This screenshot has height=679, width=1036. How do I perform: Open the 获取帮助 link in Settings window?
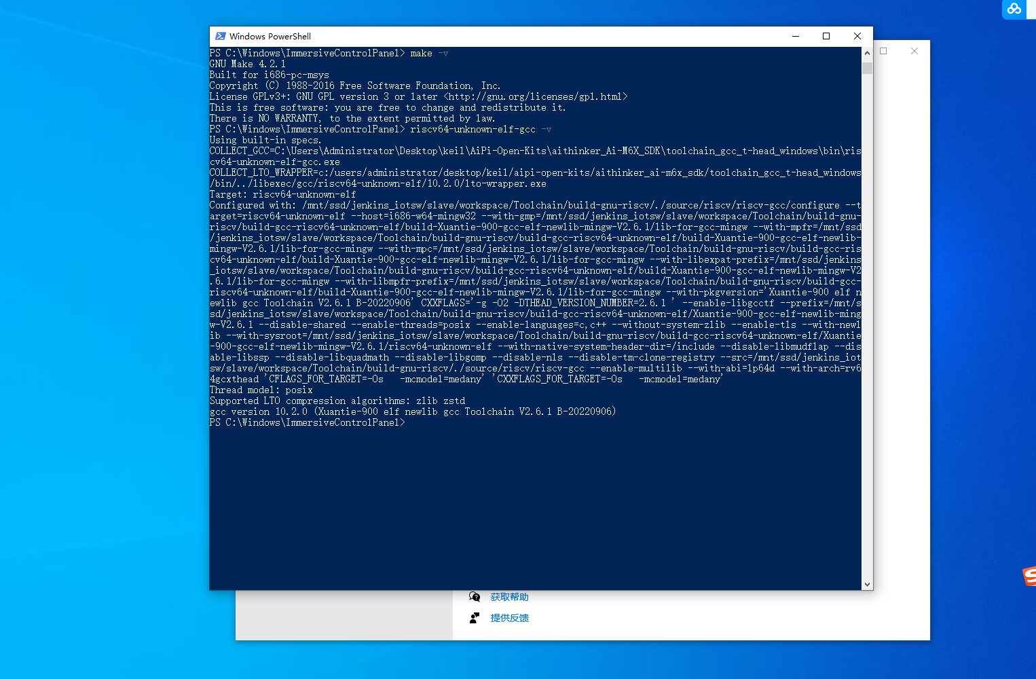tap(509, 597)
